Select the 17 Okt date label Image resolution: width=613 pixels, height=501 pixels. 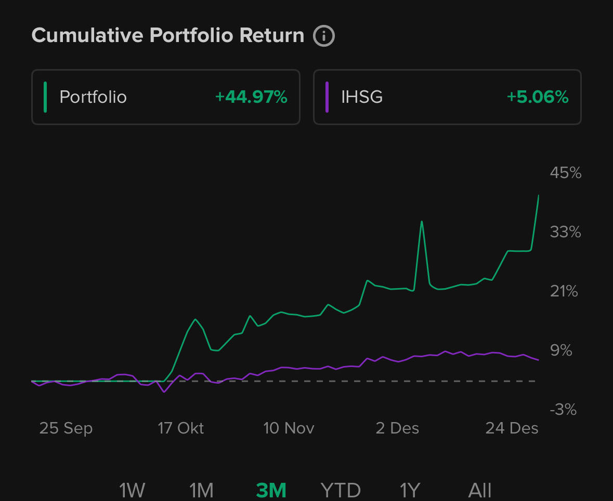pyautogui.click(x=181, y=428)
